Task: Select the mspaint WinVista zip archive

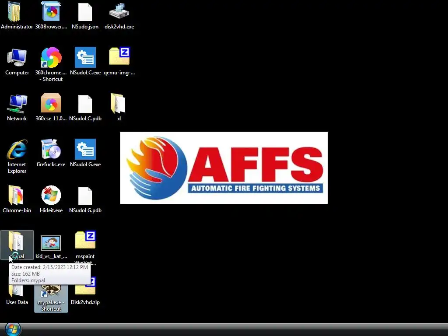Action: (85, 240)
